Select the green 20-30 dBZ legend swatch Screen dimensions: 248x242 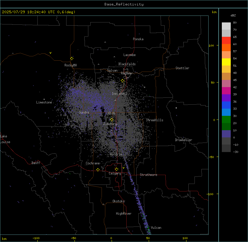coord(226,120)
